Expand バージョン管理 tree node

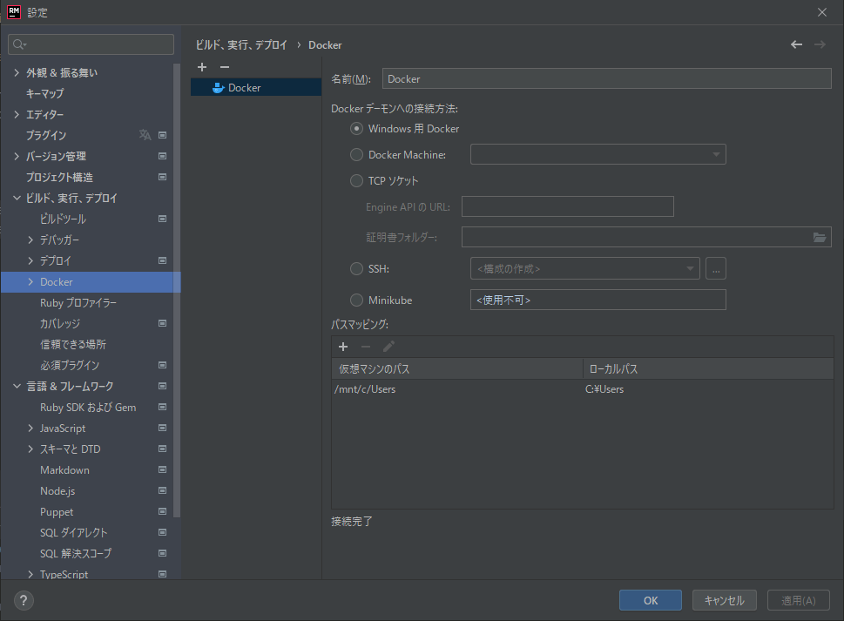tap(17, 156)
